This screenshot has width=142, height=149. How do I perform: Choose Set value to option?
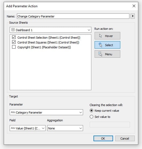click(91, 117)
